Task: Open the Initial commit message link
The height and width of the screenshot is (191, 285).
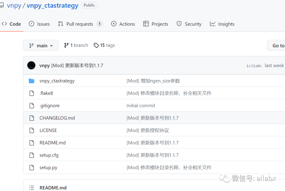Action: [x=141, y=106]
